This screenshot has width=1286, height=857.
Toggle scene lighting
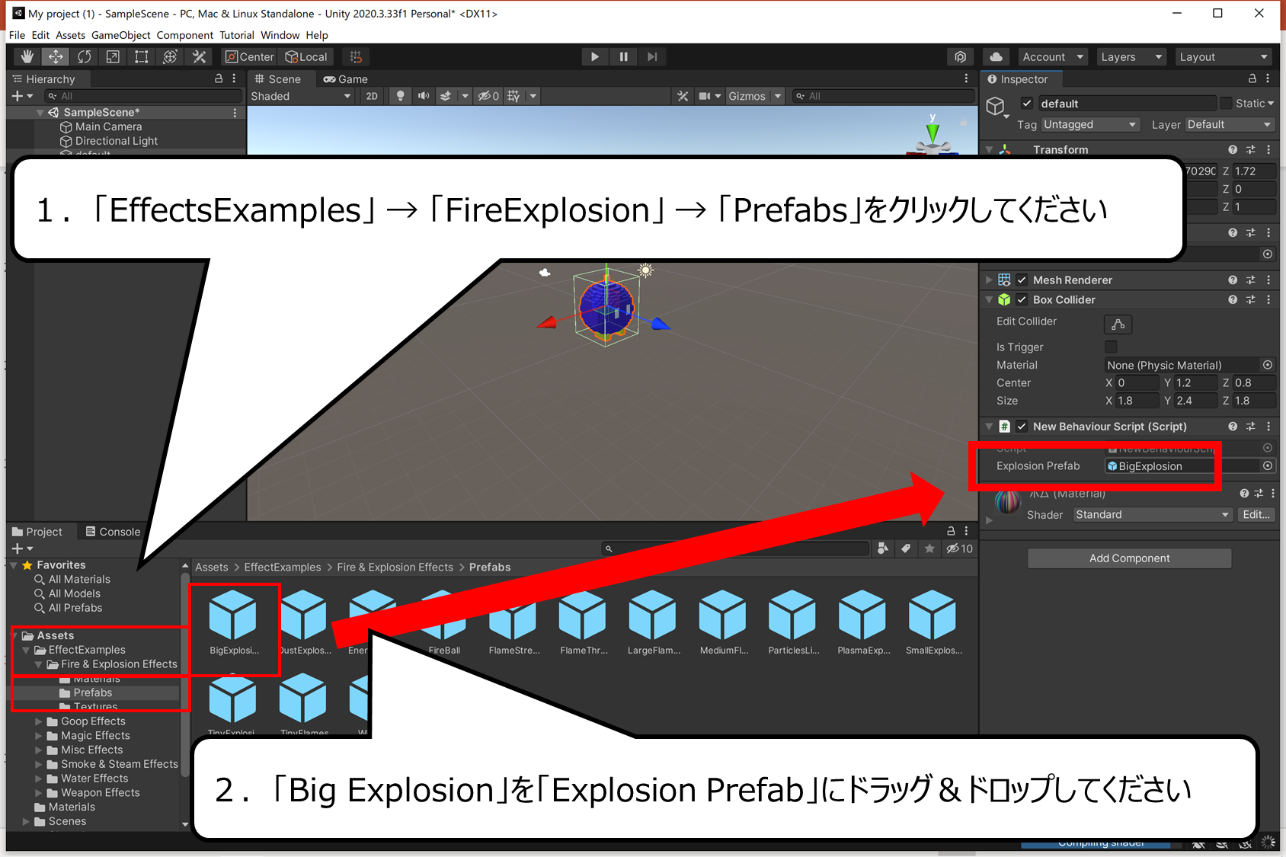[400, 96]
